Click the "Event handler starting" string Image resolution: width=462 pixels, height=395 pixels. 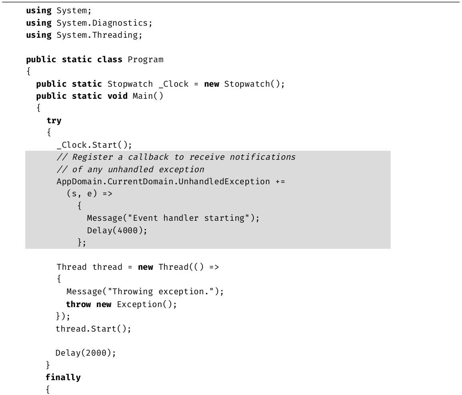tap(188, 218)
